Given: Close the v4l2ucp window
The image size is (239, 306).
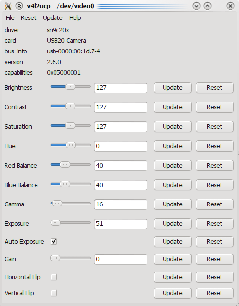Looking at the screenshot, I should (230, 6).
